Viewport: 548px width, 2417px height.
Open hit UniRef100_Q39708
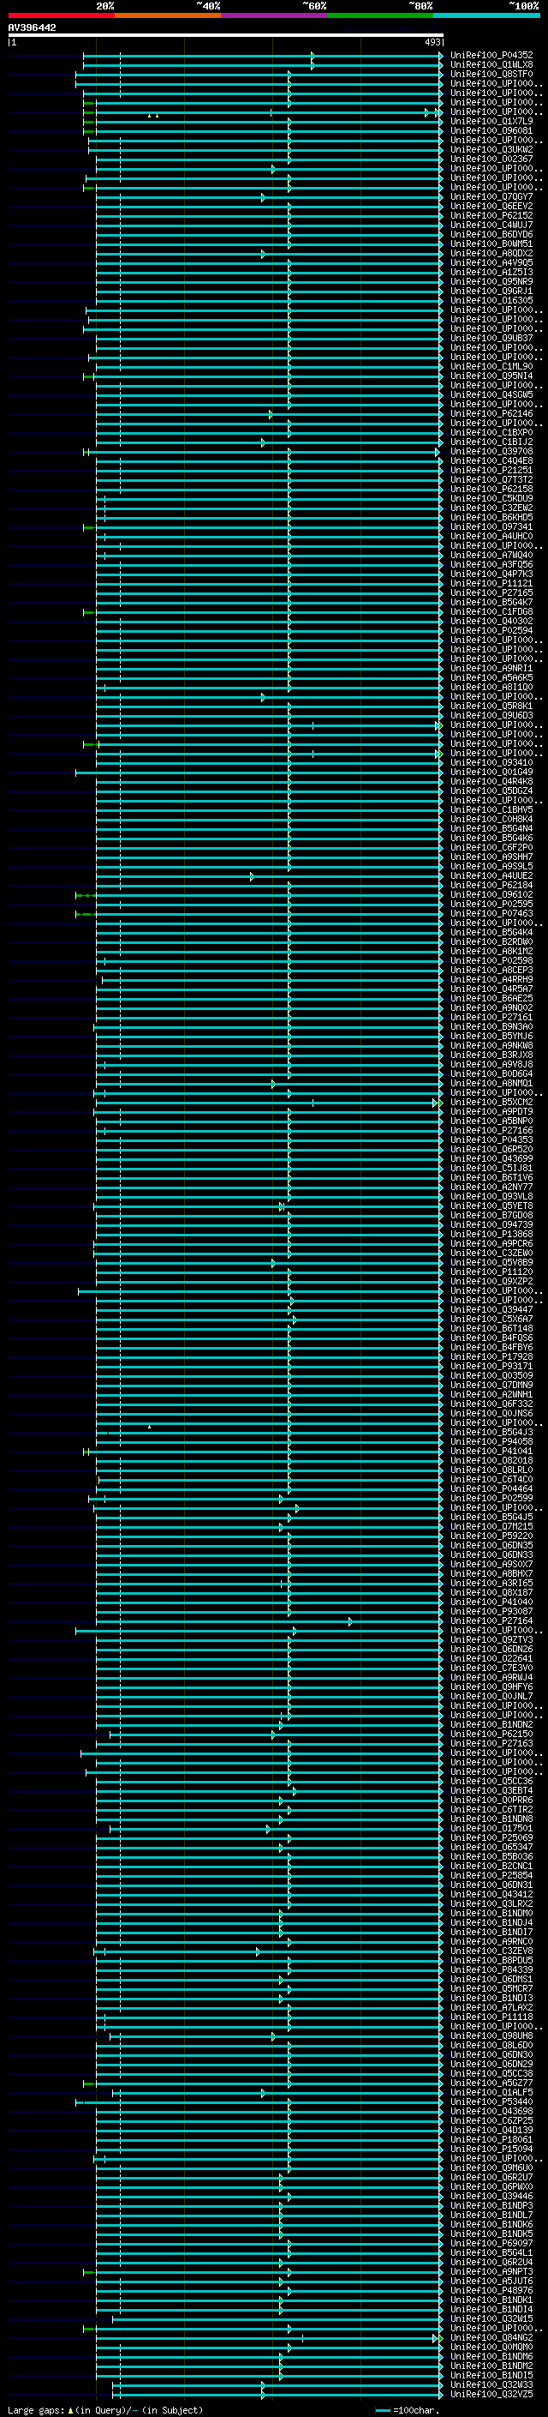[491, 451]
